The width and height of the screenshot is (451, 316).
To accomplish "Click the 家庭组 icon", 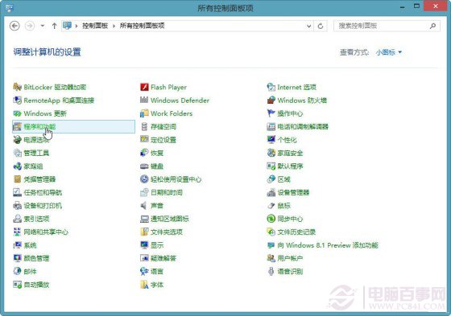I will 17,166.
